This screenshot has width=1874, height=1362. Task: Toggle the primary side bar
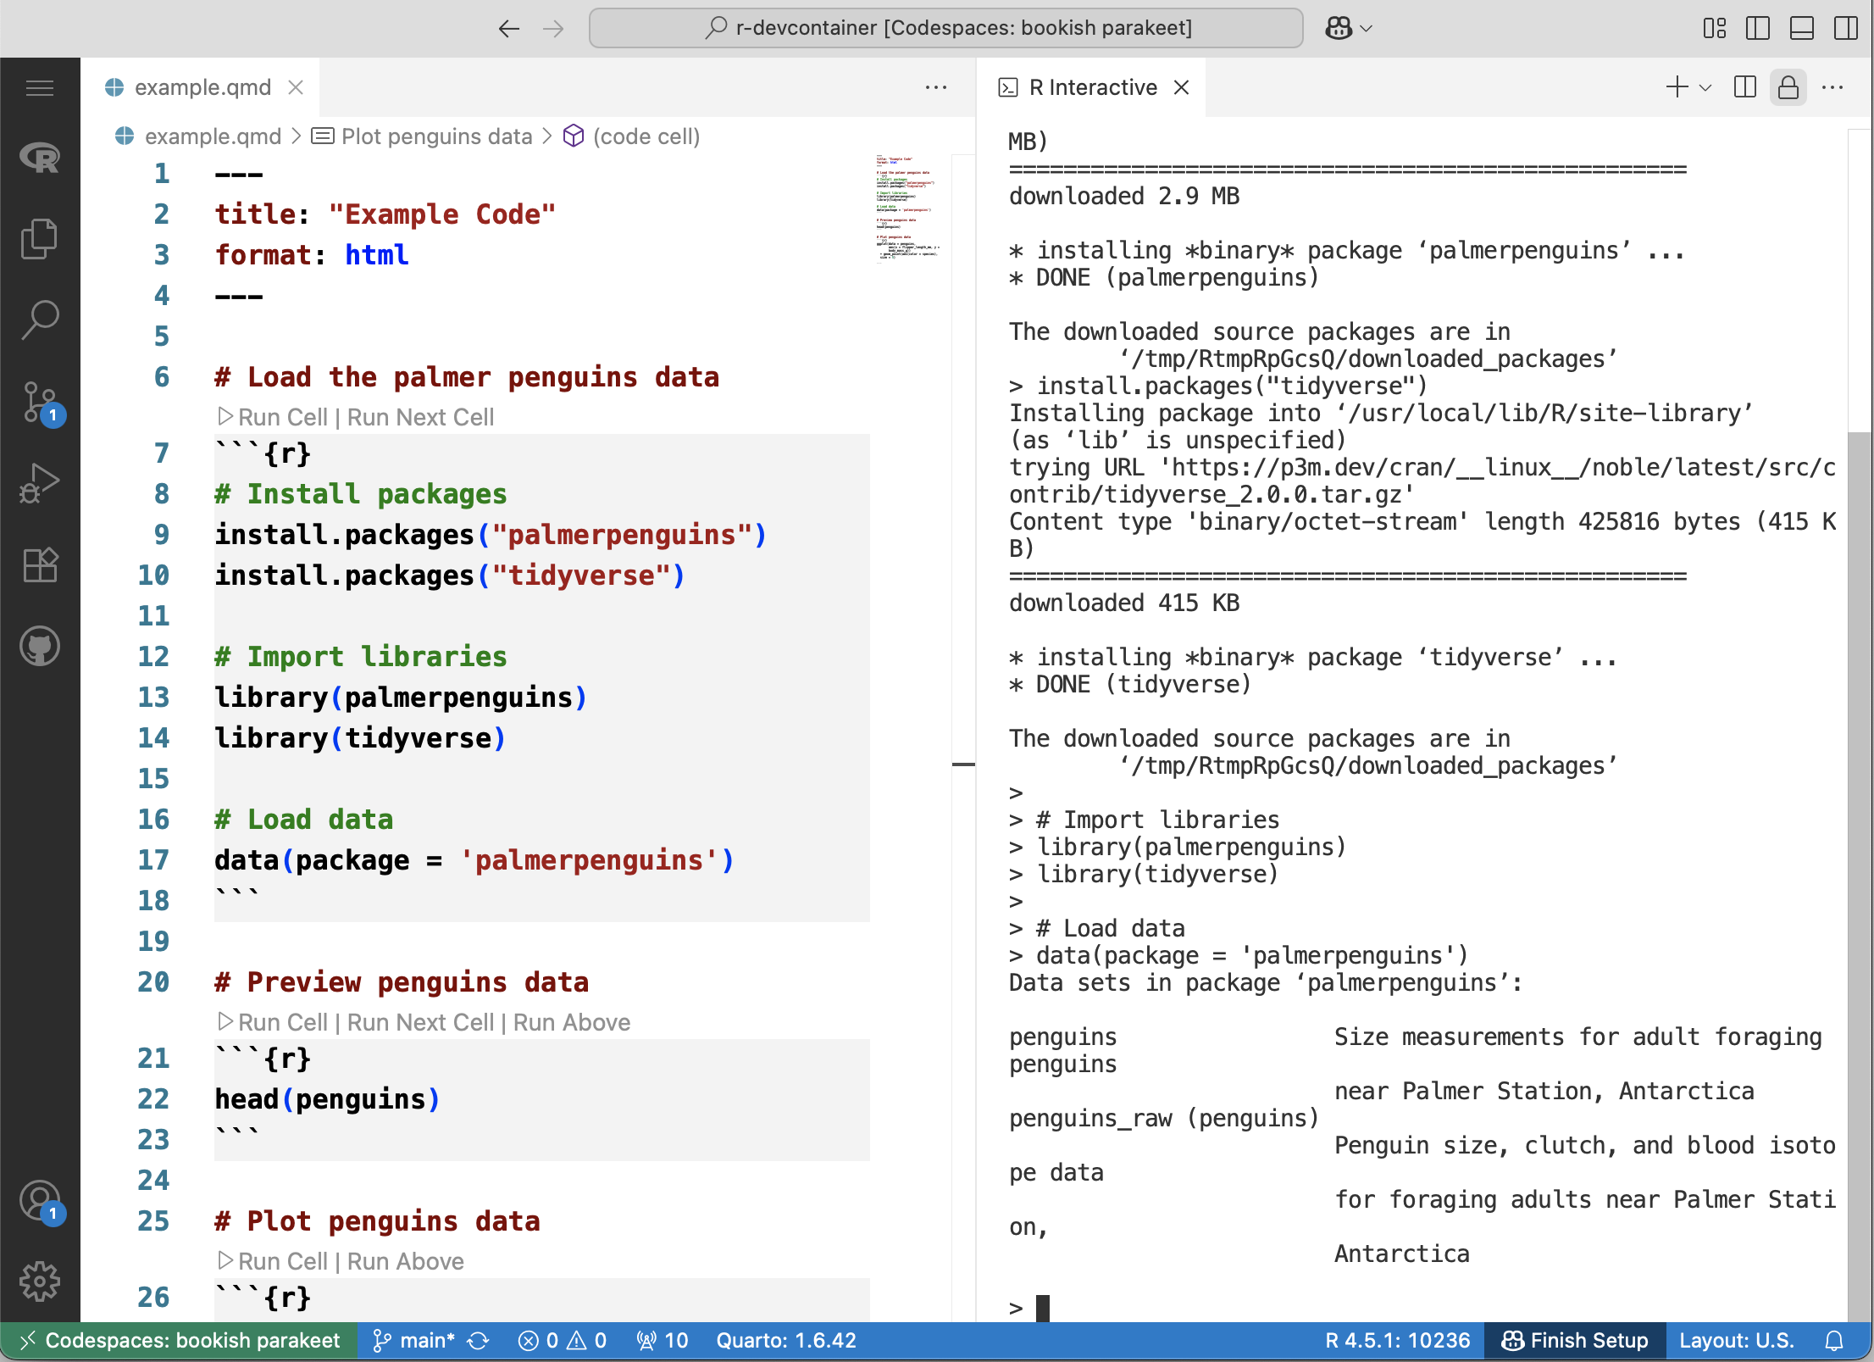(x=1758, y=29)
